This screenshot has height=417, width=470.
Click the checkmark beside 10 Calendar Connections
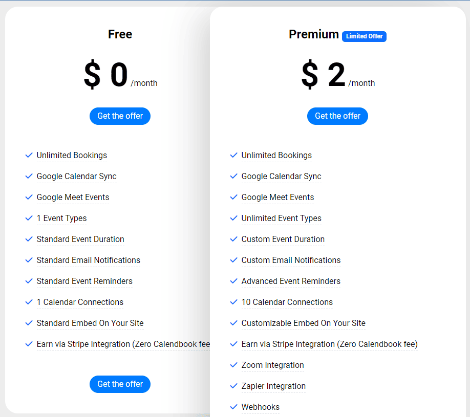234,302
